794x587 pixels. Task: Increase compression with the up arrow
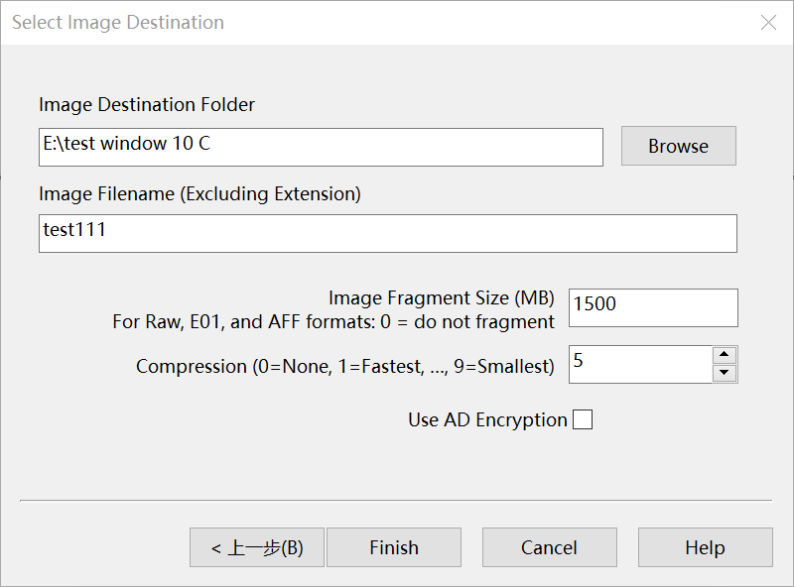tap(725, 355)
